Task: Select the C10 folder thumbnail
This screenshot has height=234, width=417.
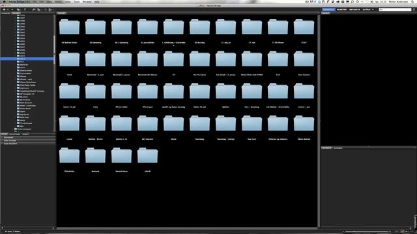Action: tap(278, 59)
